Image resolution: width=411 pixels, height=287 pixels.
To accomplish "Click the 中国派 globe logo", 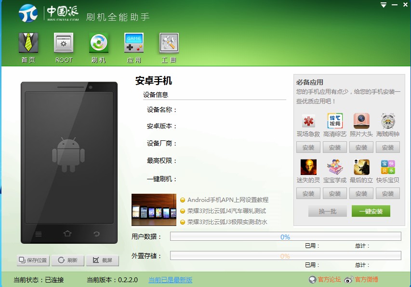I will pos(28,13).
